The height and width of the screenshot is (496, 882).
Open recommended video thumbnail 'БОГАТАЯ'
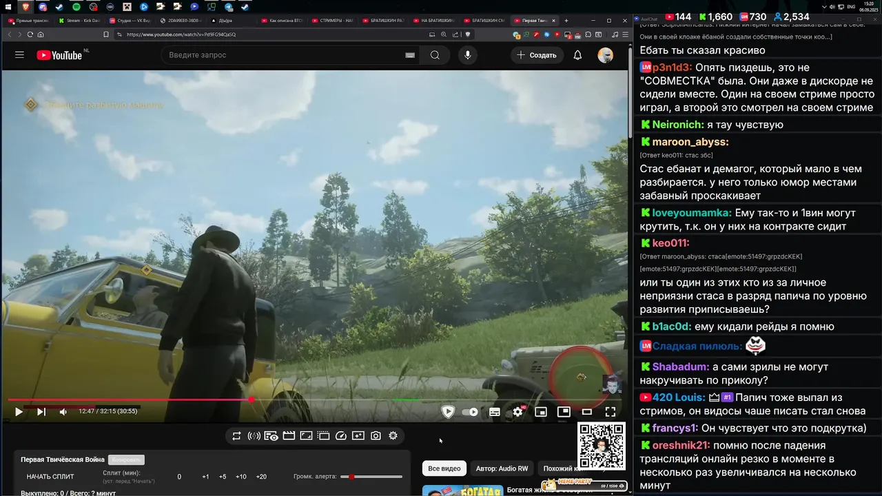pos(462,490)
